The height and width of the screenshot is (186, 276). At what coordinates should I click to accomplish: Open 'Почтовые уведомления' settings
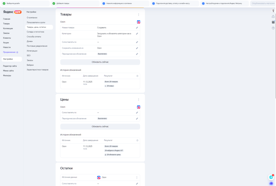[x=37, y=46]
